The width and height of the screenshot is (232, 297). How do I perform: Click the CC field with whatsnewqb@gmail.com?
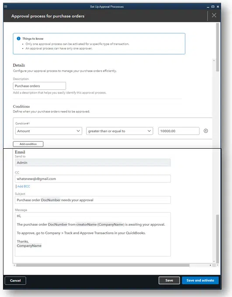[93, 178]
